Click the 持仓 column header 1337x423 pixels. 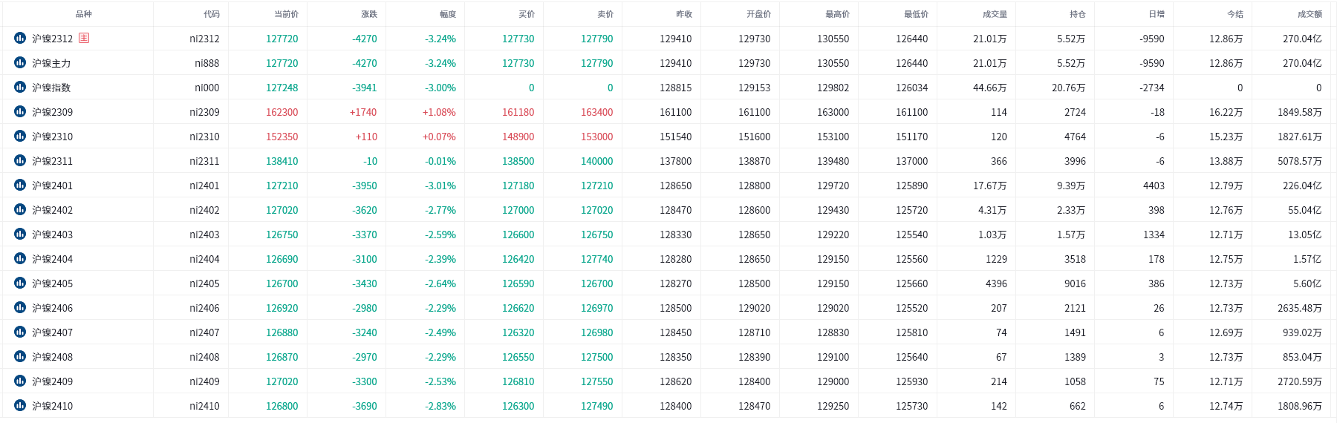(x=1078, y=14)
